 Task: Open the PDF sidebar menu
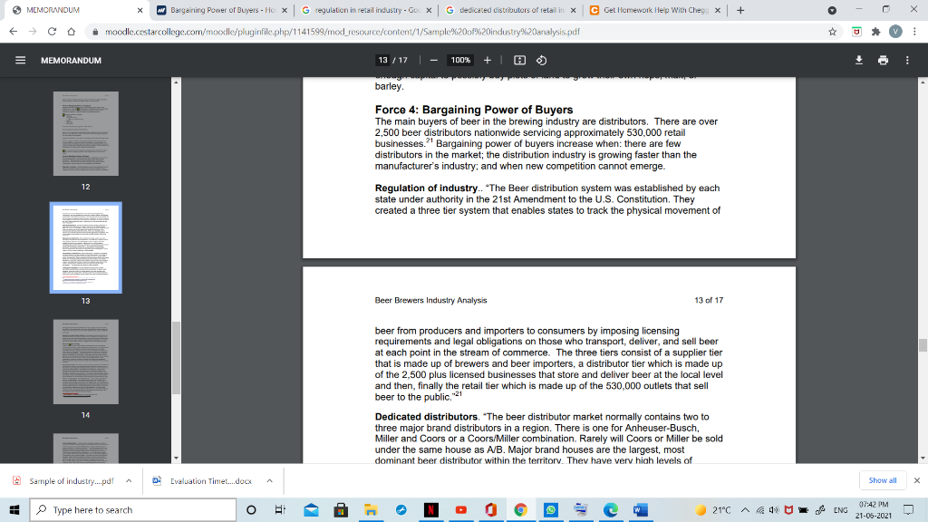tap(20, 60)
